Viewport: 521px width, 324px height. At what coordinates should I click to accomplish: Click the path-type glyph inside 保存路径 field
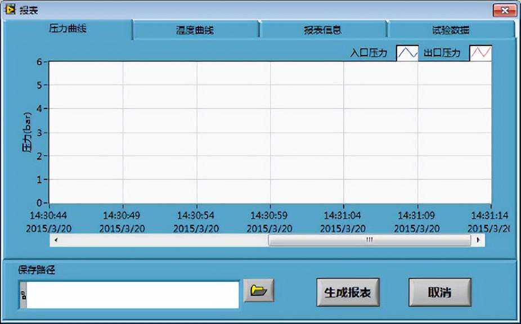pos(23,294)
